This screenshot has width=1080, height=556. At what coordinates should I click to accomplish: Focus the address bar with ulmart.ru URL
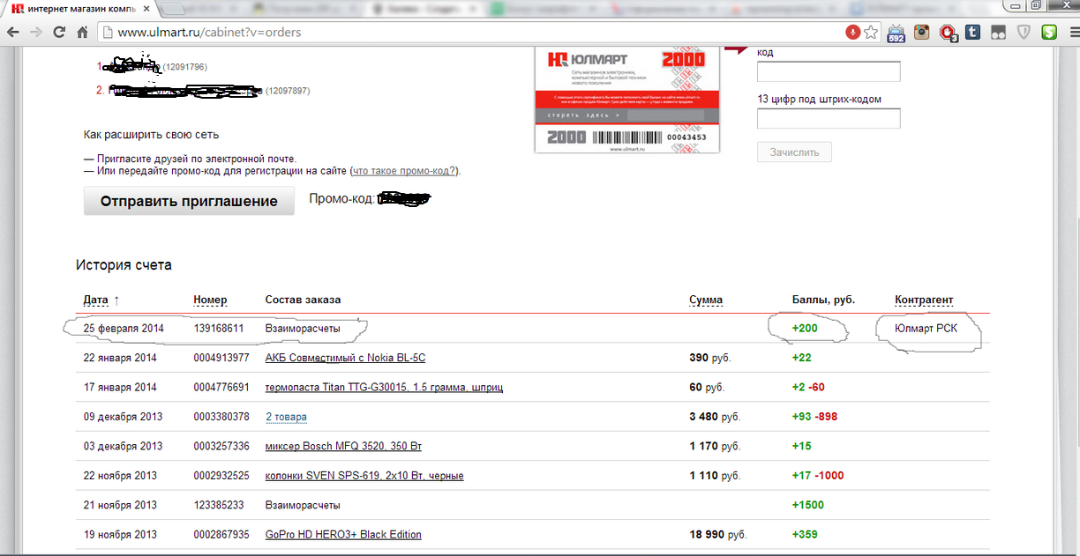[476, 33]
